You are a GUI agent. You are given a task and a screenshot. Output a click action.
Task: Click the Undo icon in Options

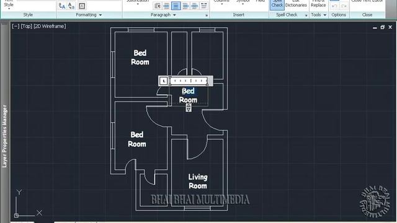click(334, 6)
